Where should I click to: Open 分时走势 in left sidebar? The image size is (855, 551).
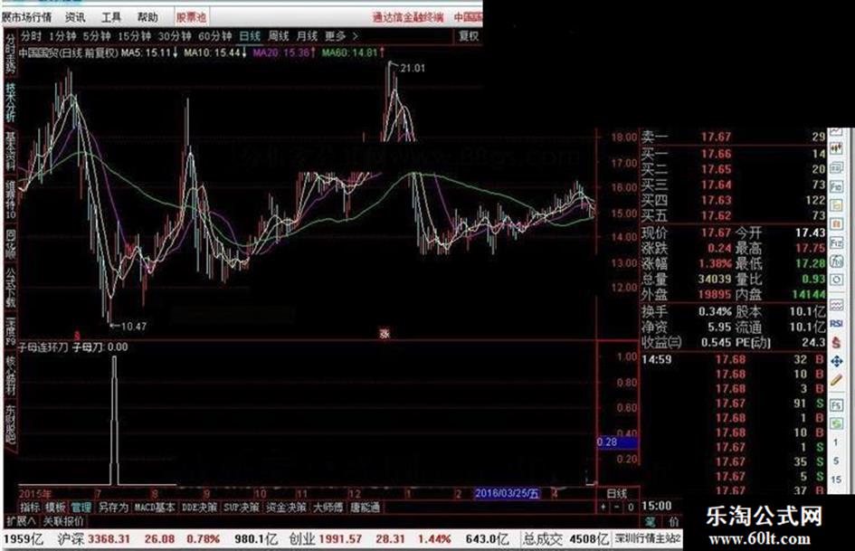(x=10, y=54)
